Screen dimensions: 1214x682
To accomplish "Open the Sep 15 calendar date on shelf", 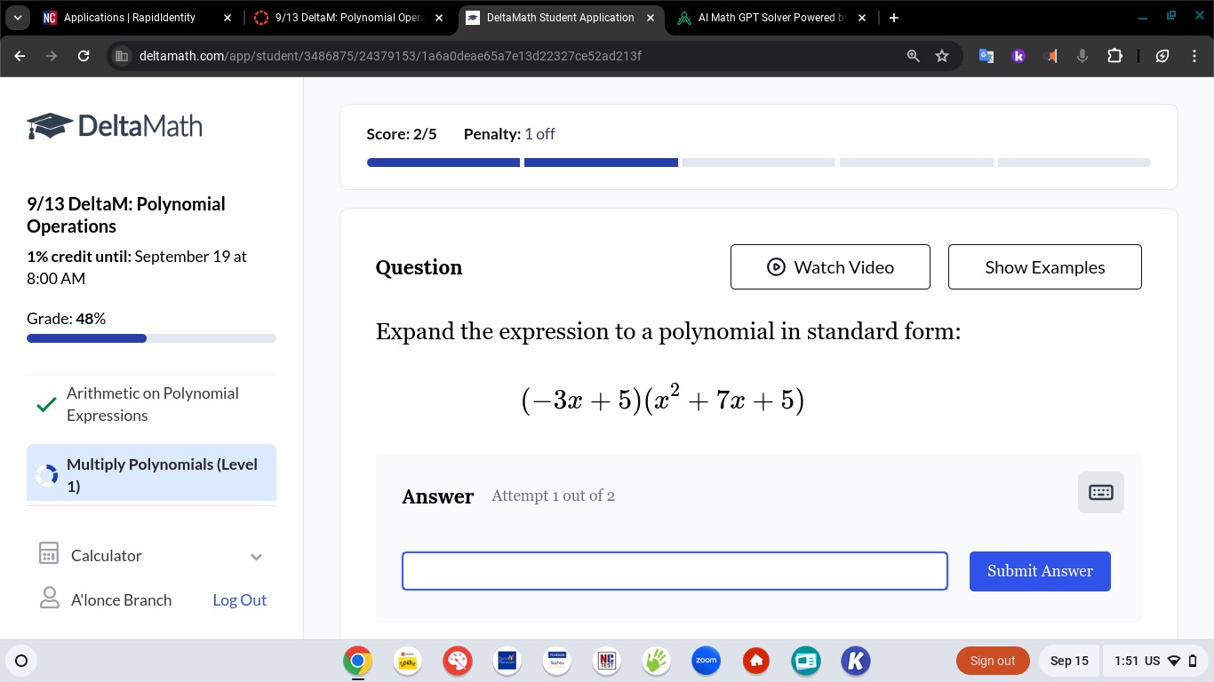I will point(1069,661).
